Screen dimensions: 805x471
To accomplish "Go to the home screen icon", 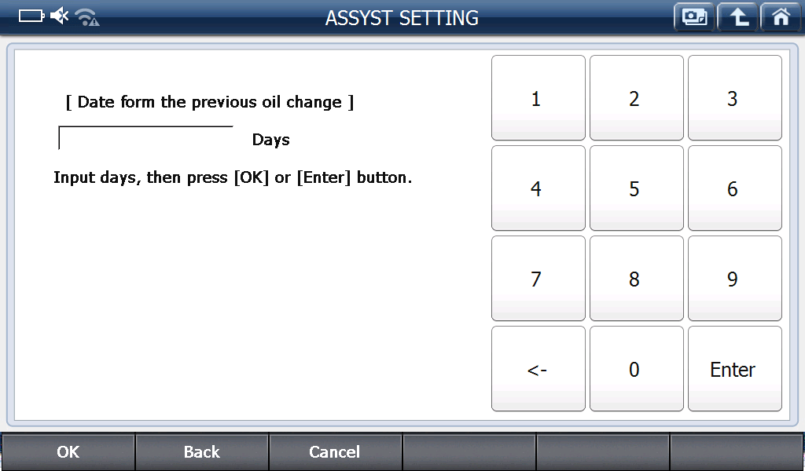I will pos(781,17).
